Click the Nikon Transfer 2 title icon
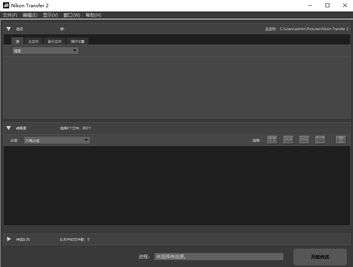Viewport: 353px width, 267px height. (6, 6)
